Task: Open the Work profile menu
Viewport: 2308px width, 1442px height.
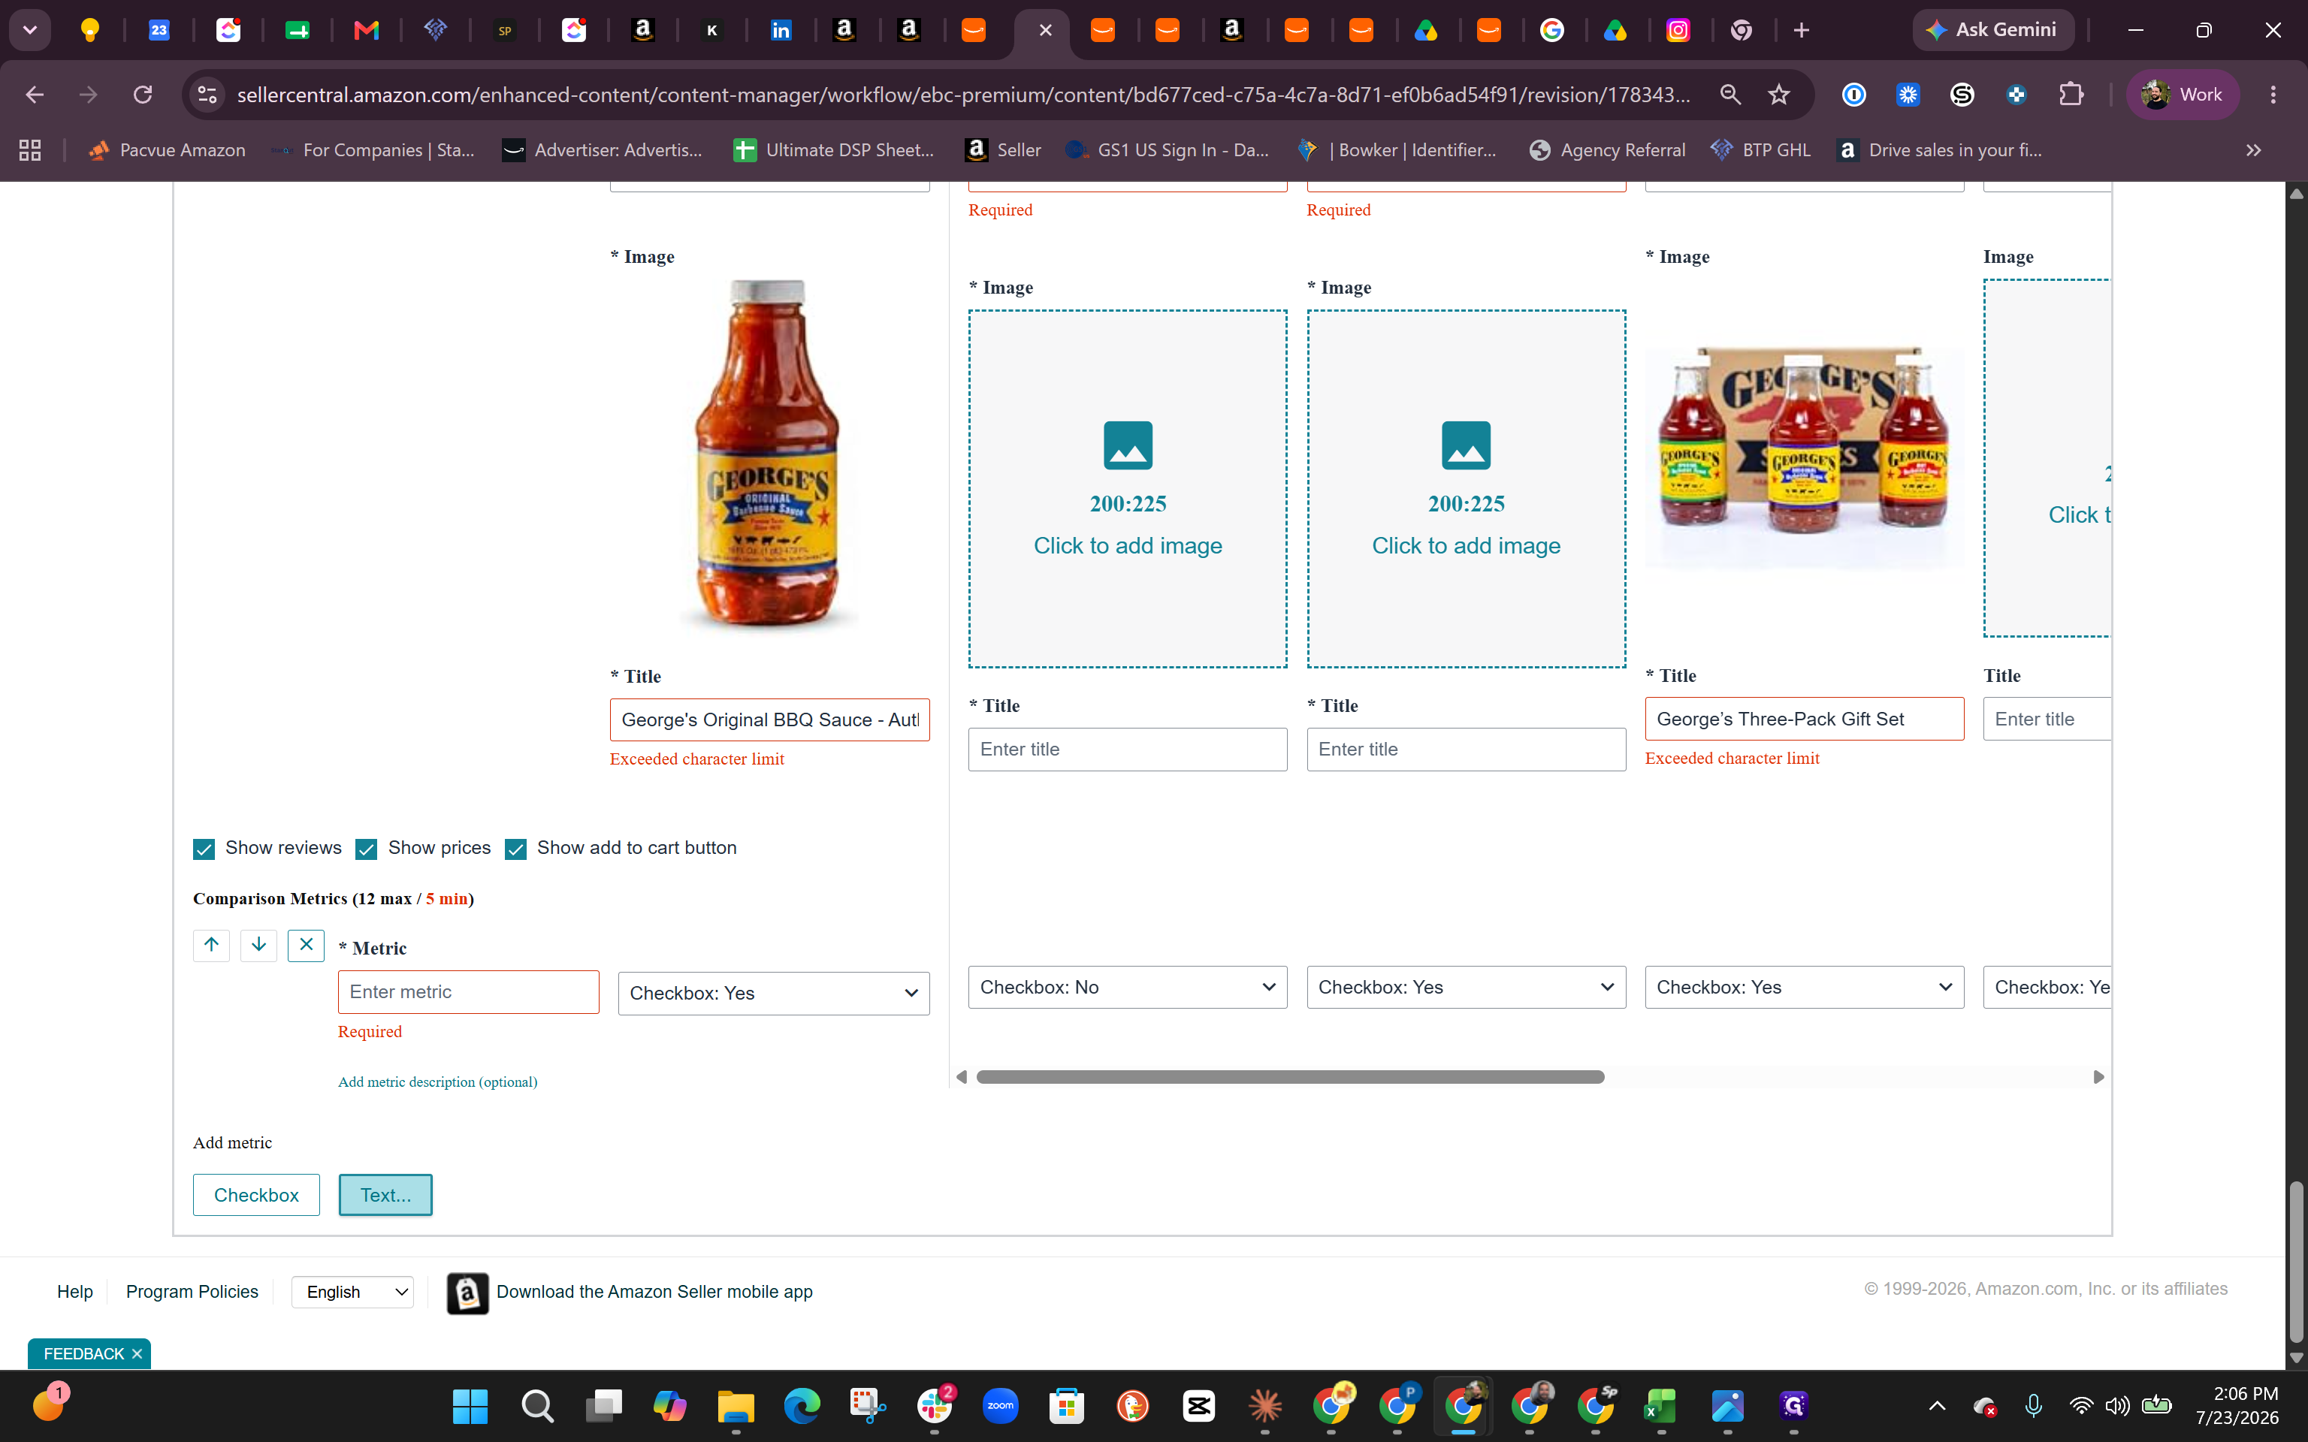Action: pyautogui.click(x=2182, y=95)
